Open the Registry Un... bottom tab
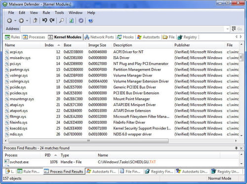 click(x=225, y=172)
